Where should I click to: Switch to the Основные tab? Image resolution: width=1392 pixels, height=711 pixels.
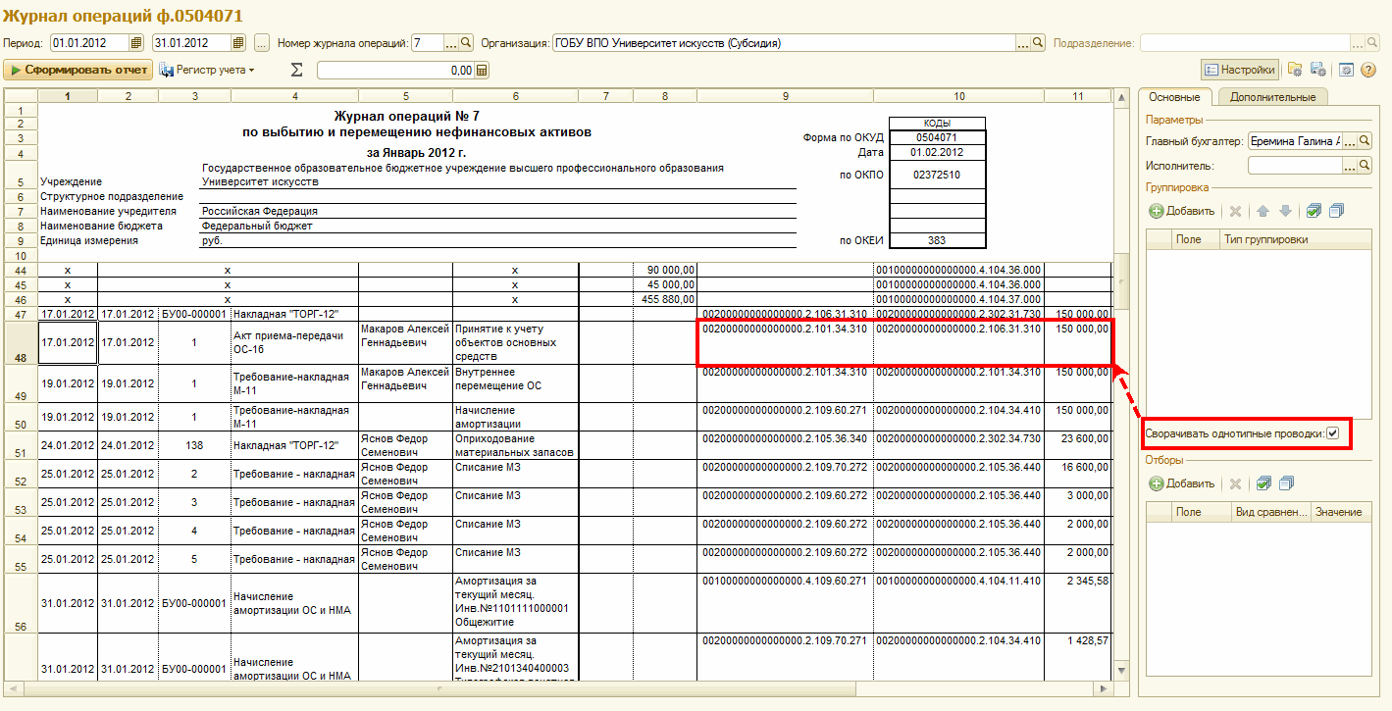pyautogui.click(x=1174, y=97)
